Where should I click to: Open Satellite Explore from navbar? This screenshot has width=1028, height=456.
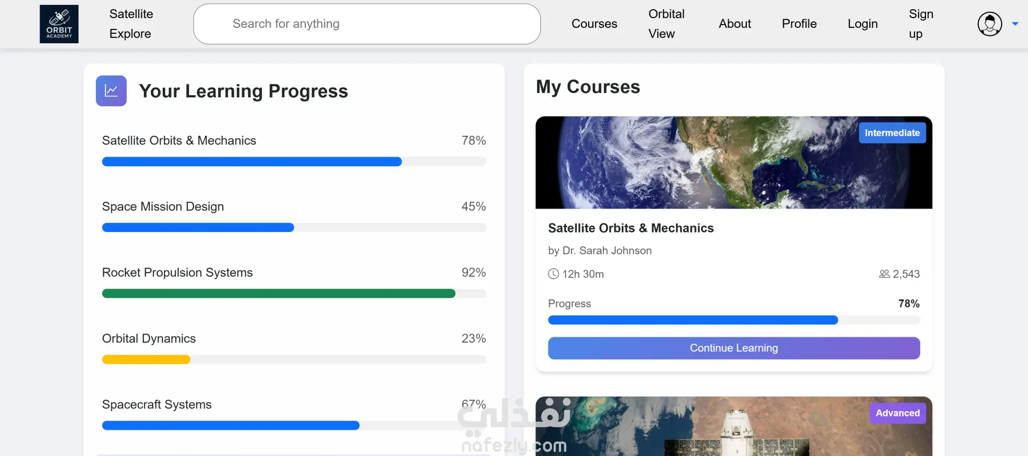point(131,24)
